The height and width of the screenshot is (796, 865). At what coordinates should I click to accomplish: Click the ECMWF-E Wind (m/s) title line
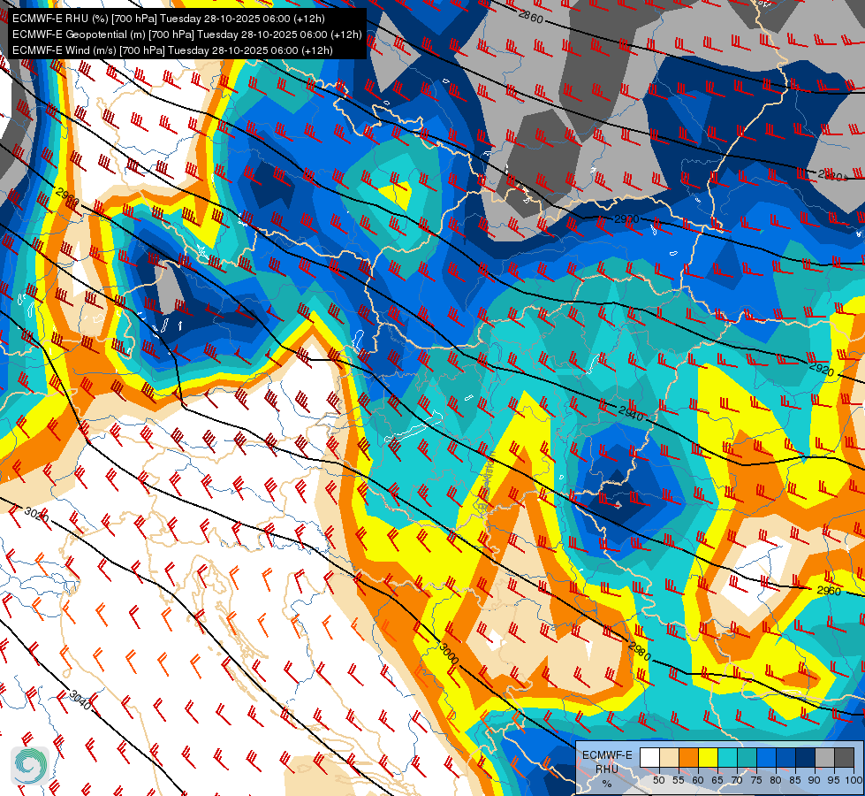click(x=172, y=50)
